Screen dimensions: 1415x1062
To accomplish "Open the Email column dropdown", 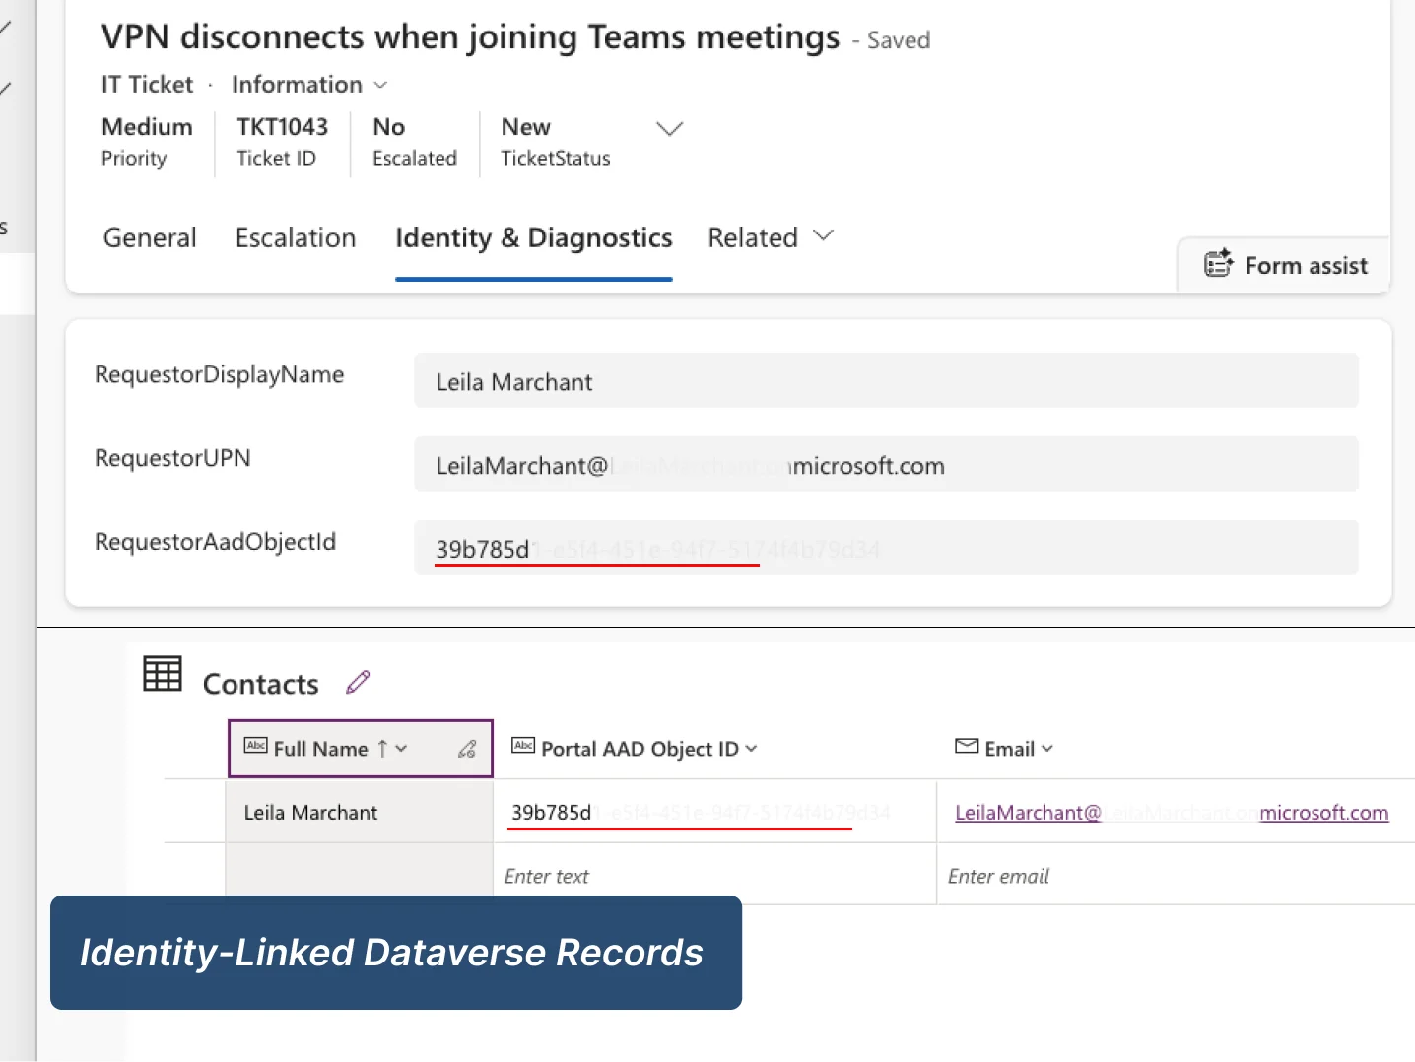I will [1047, 749].
